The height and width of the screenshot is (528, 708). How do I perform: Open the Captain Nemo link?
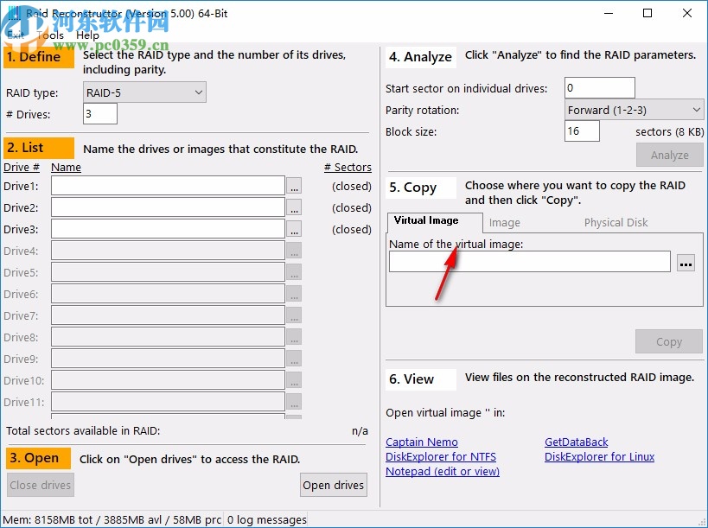422,442
